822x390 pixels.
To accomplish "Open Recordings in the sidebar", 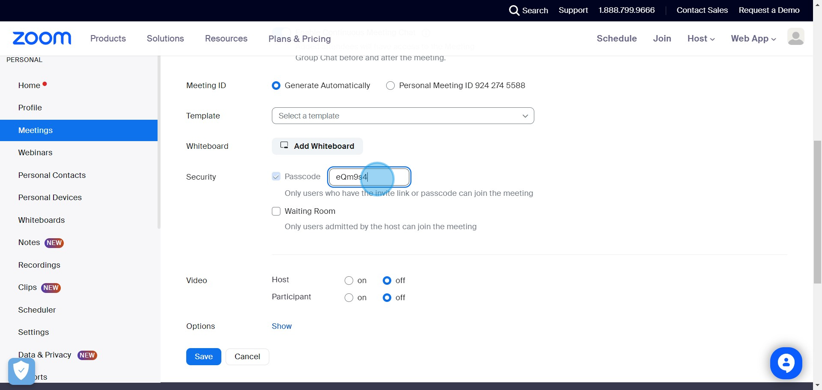I will pos(39,265).
